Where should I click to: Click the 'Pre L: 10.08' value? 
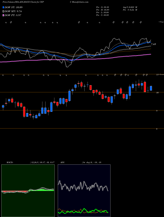(103, 12)
